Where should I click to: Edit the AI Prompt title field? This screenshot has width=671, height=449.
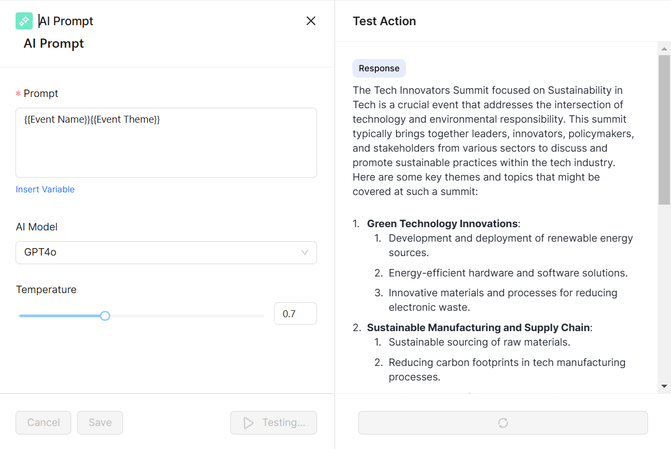click(66, 21)
